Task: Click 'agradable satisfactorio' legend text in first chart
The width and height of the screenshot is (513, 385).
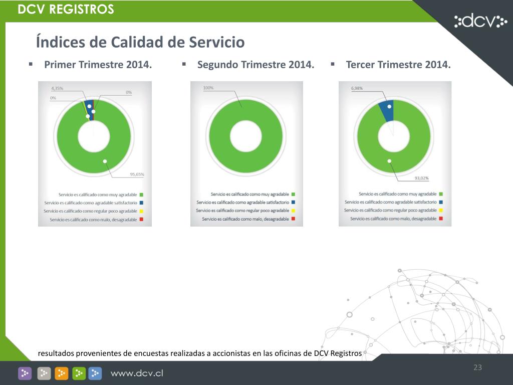Action: tap(91, 203)
